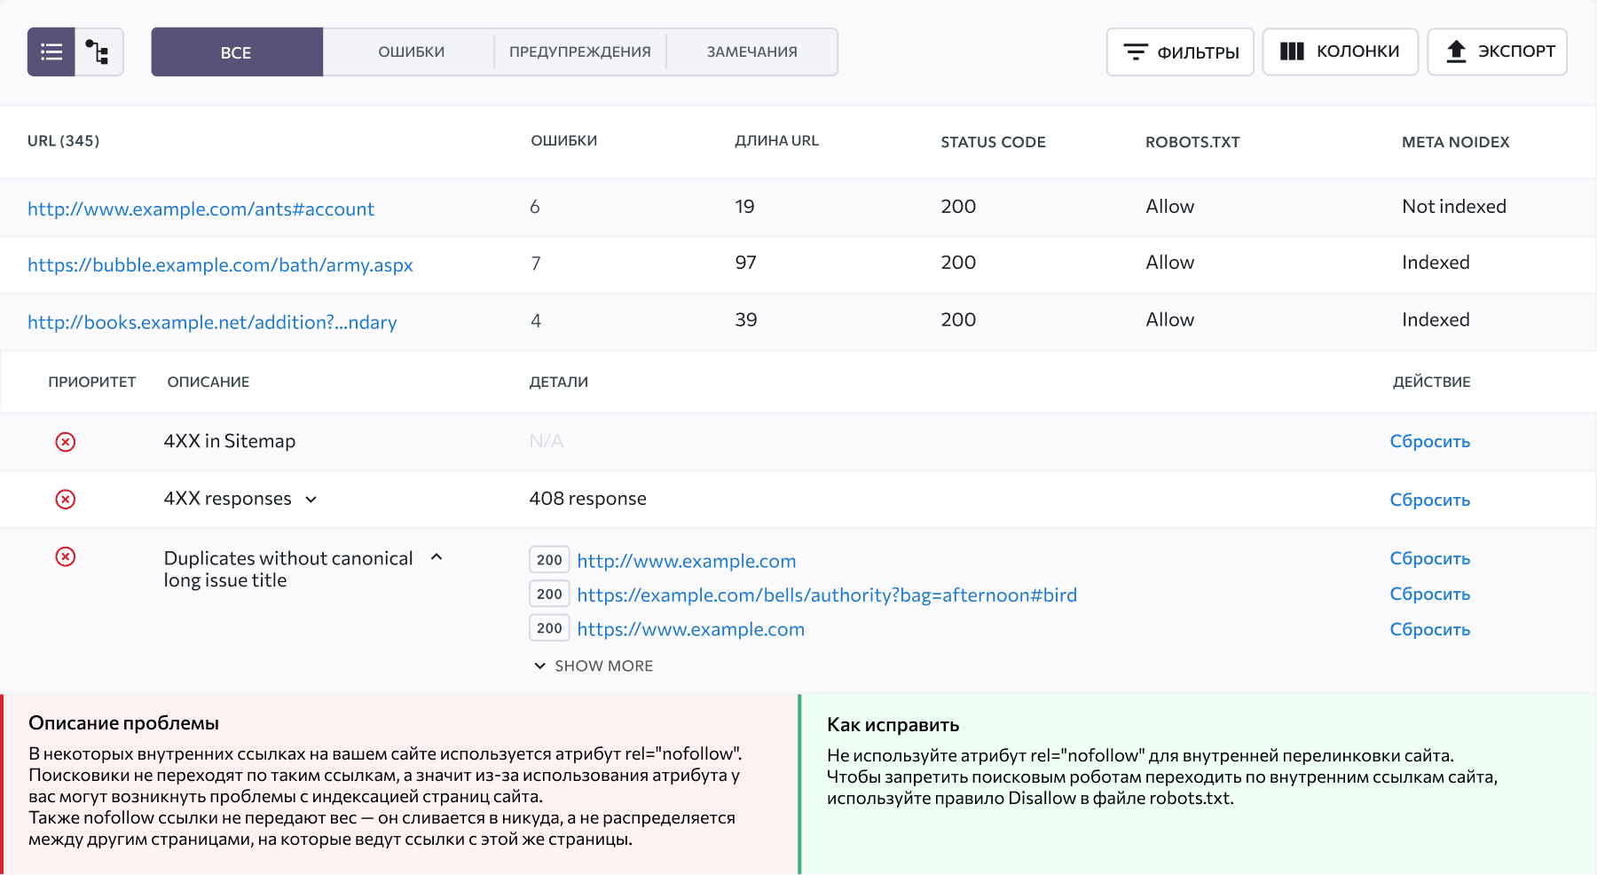
Task: Click ДЕТАЛИ column header
Action: click(559, 382)
